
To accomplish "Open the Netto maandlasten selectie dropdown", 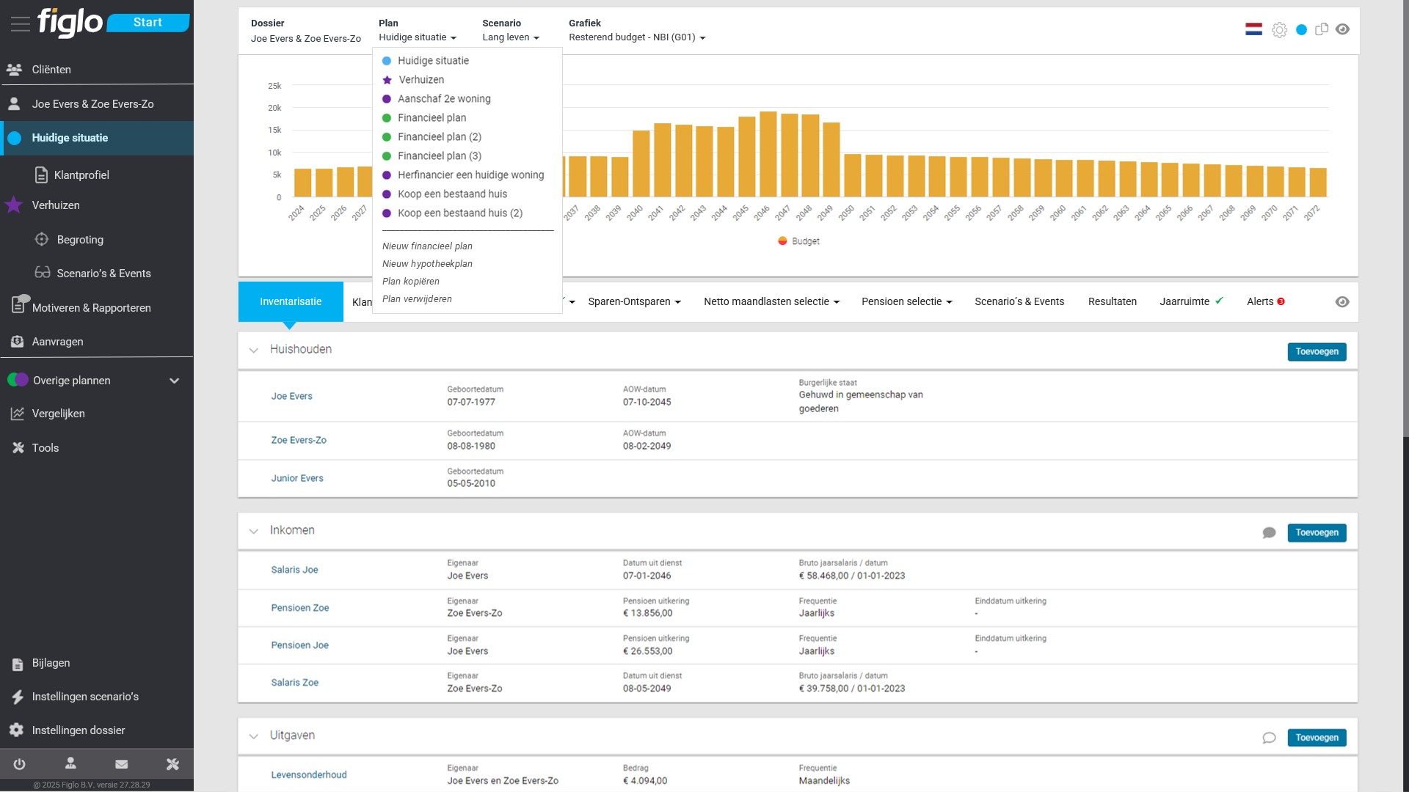I will (x=771, y=302).
